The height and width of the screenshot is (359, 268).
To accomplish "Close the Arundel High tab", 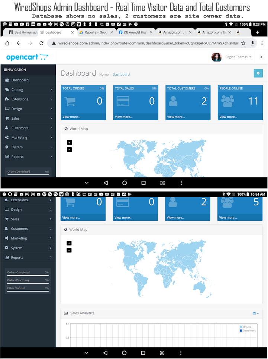I will (x=151, y=32).
